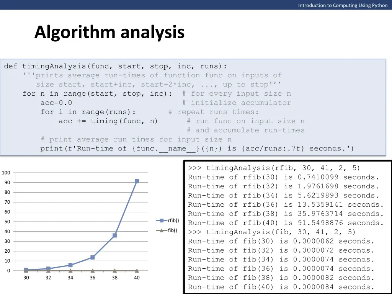Click the blue data point above 34

pos(70,265)
